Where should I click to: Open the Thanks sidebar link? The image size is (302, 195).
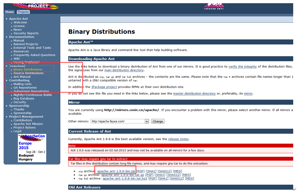[x=19, y=109]
